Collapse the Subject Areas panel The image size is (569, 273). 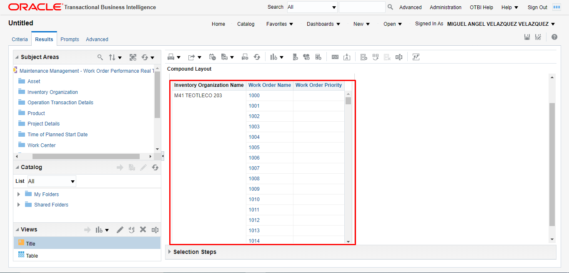(x=17, y=57)
